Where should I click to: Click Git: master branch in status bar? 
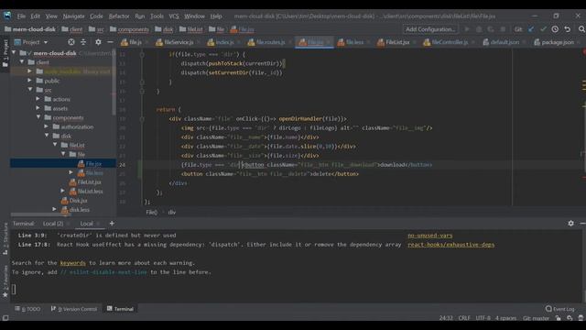coord(536,318)
